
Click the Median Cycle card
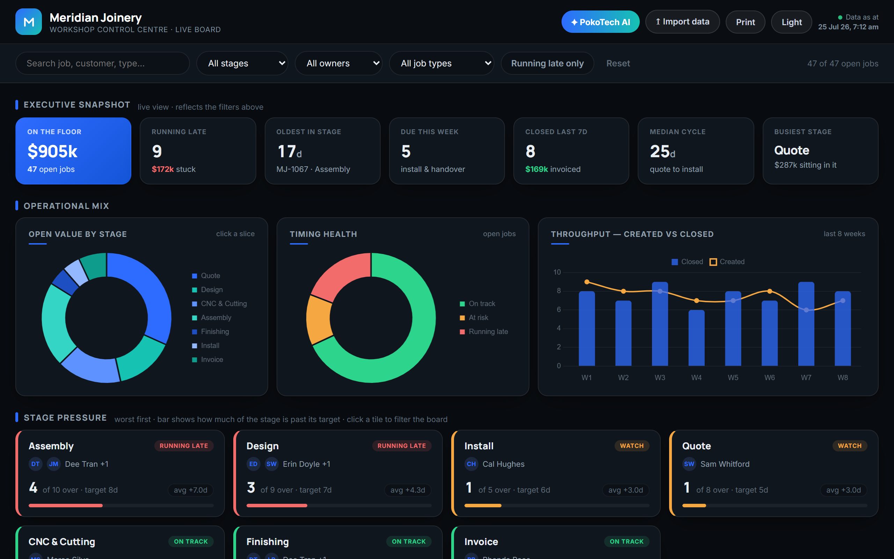click(696, 151)
